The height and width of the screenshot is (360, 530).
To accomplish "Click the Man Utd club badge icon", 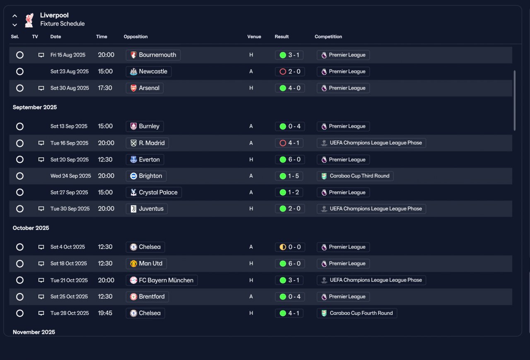I will click(x=133, y=263).
